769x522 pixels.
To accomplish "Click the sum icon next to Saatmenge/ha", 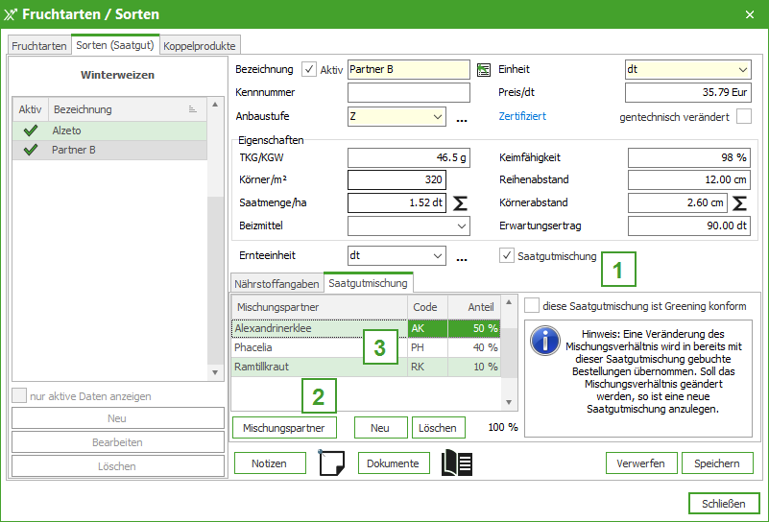I will (x=461, y=203).
